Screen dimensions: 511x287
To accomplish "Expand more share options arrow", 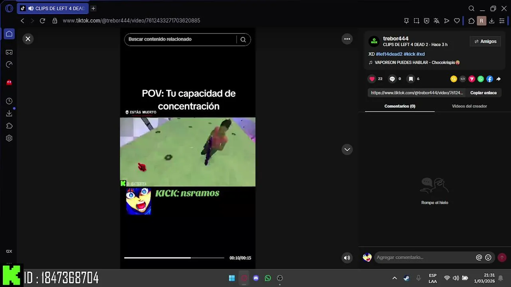I will 499,79.
